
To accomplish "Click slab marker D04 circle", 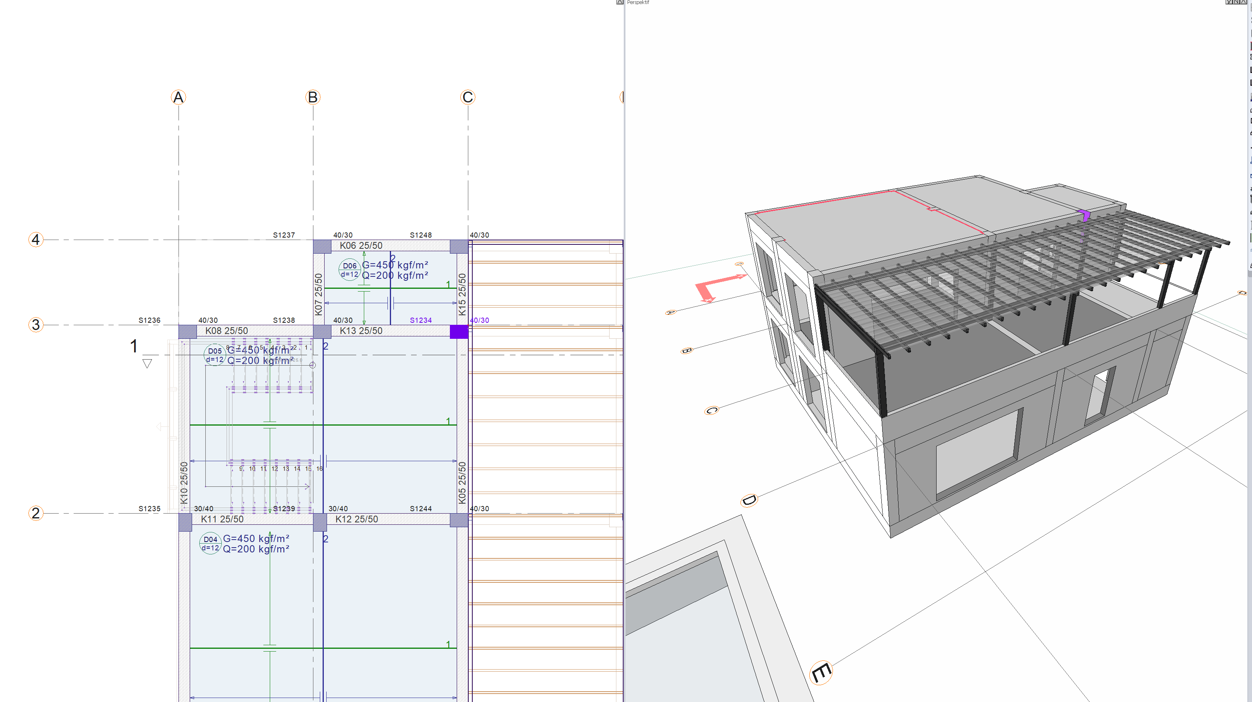I will (x=210, y=543).
